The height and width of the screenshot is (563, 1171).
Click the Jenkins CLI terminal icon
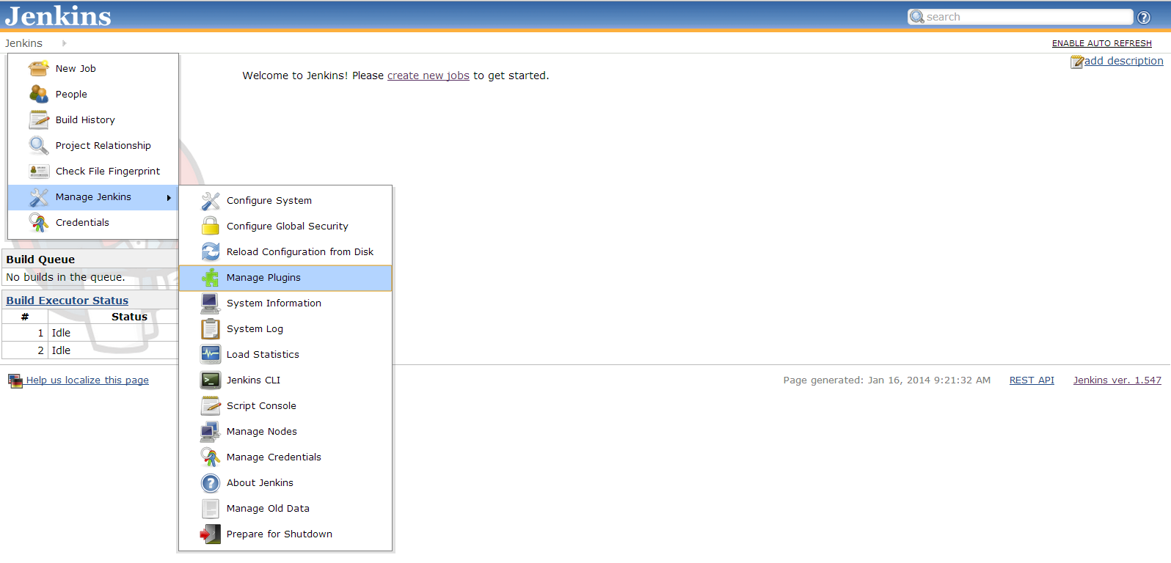(x=211, y=380)
